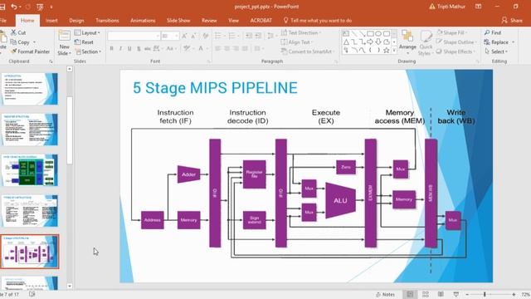Viewport: 531px width, 299px height.
Task: Click the Cut command
Action: 18,32
